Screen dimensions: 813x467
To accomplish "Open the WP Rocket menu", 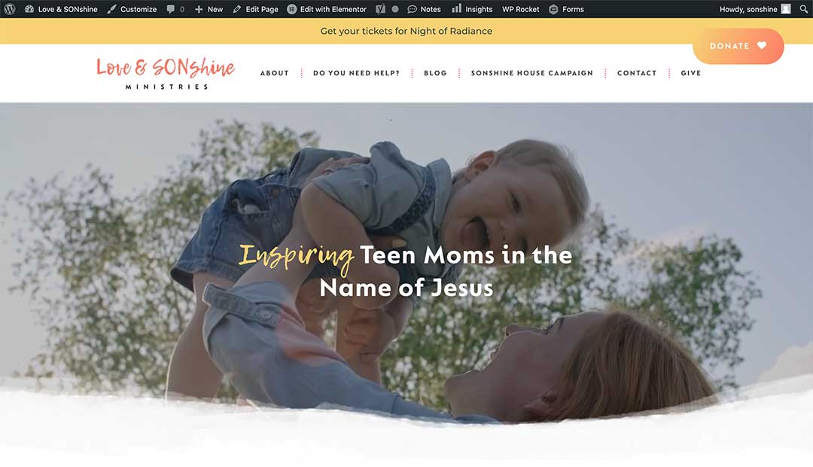I will click(521, 9).
